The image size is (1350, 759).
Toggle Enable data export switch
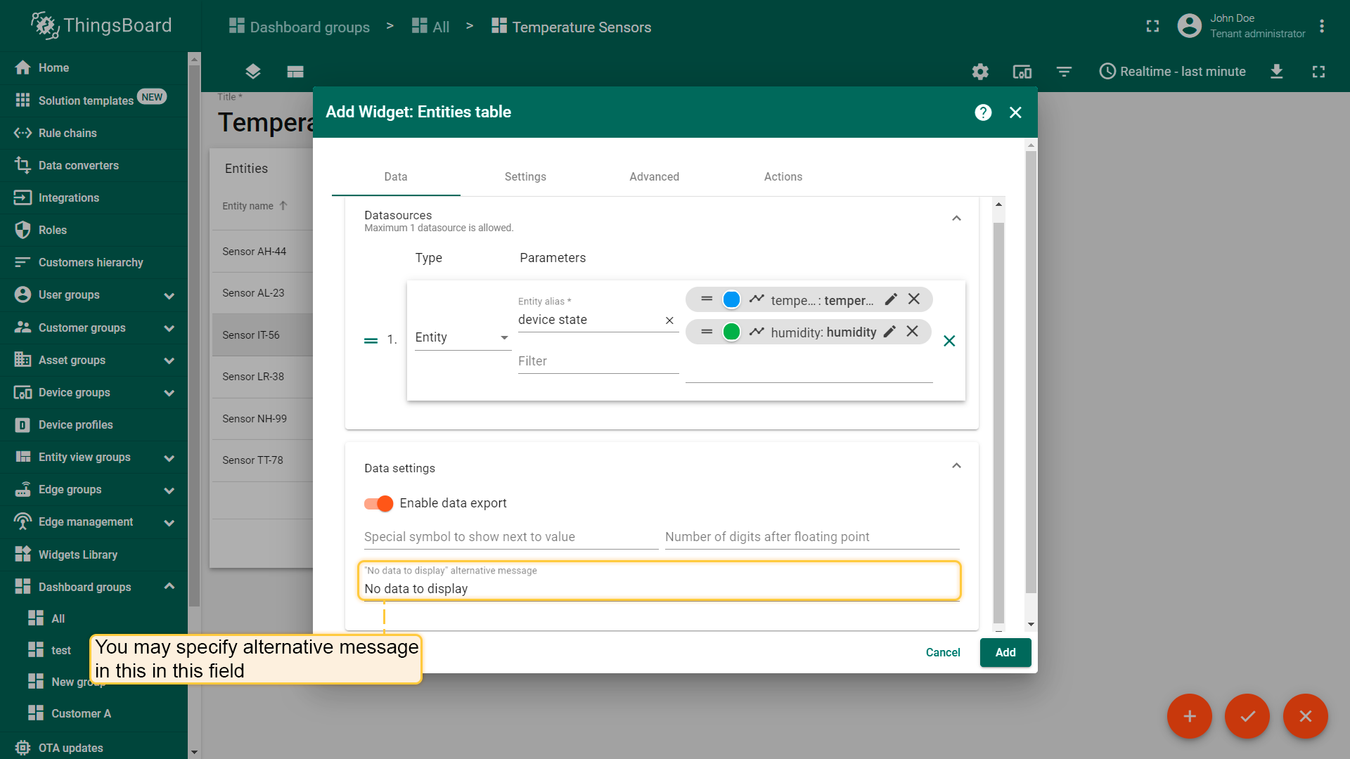[x=378, y=503]
